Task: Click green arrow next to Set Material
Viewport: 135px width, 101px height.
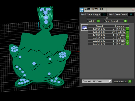Action: (130, 81)
